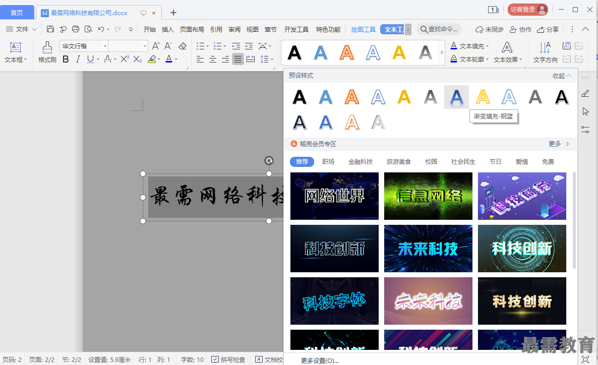Open the 绘图工具 ribbon tab
The height and width of the screenshot is (365, 598).
(364, 29)
